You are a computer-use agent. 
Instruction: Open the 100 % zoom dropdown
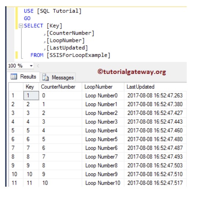(31, 66)
